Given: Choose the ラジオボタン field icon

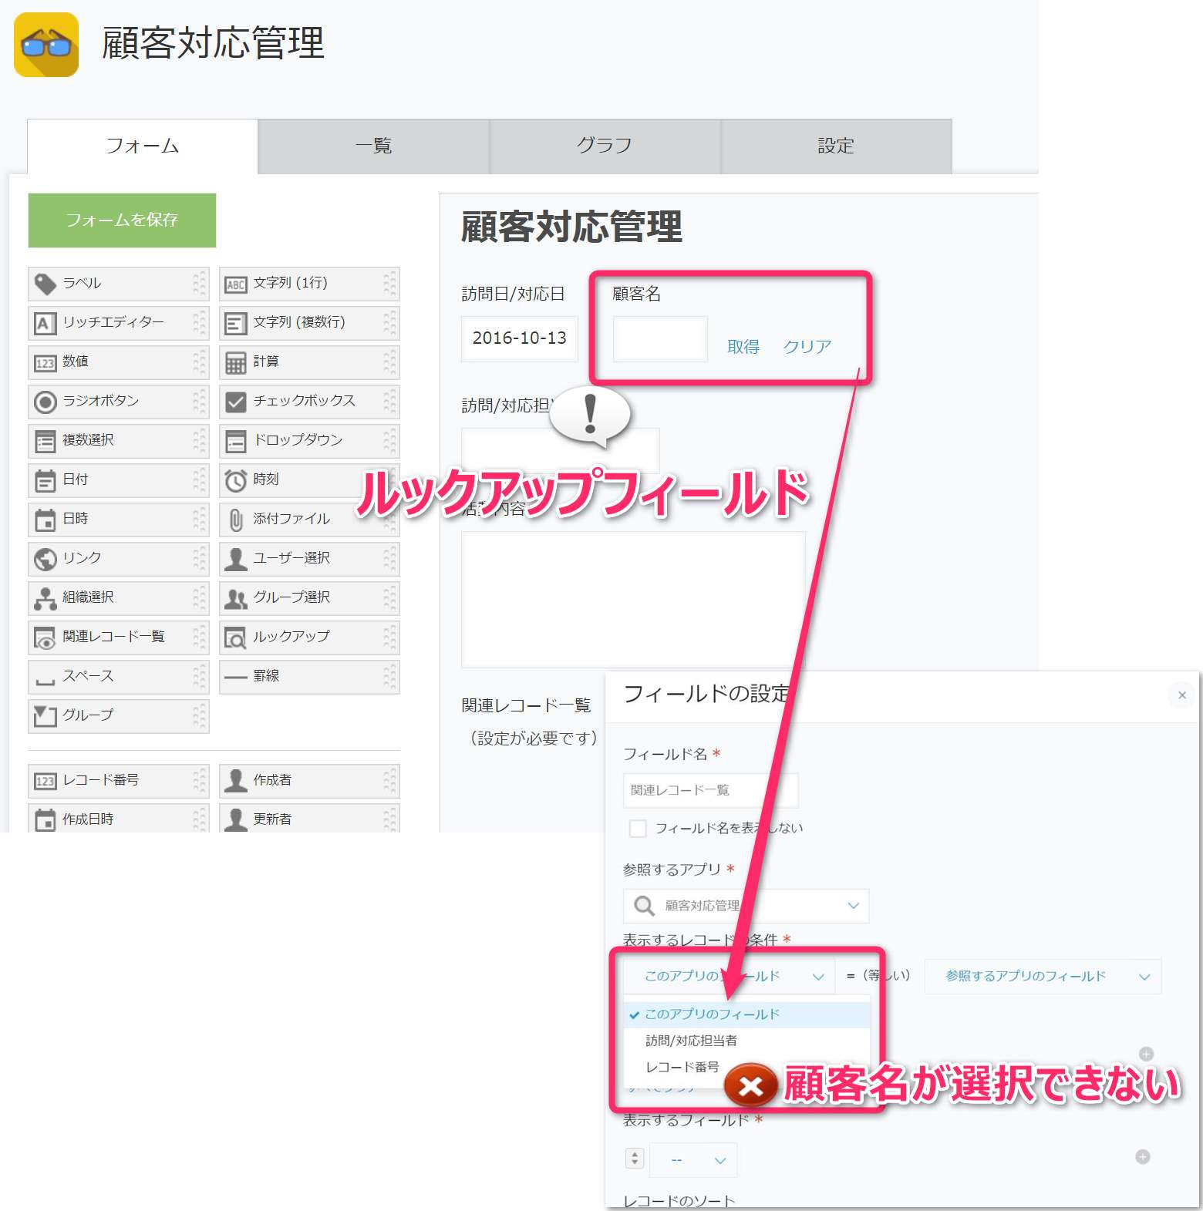Looking at the screenshot, I should click(x=45, y=402).
